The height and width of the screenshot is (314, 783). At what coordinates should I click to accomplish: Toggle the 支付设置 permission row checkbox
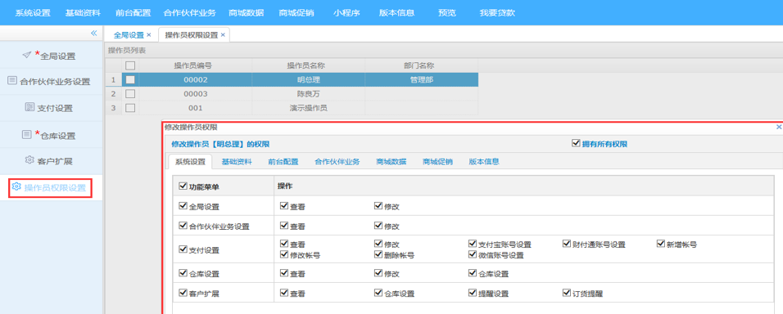[x=183, y=249]
